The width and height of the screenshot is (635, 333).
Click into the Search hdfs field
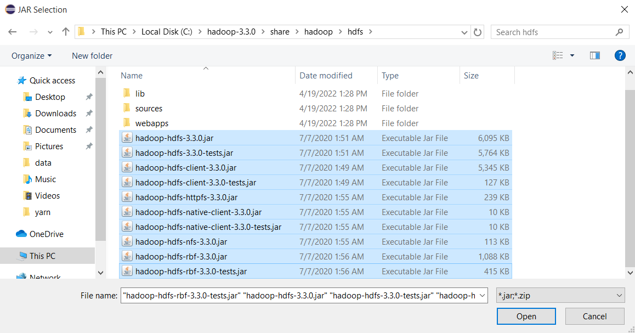[x=553, y=32]
